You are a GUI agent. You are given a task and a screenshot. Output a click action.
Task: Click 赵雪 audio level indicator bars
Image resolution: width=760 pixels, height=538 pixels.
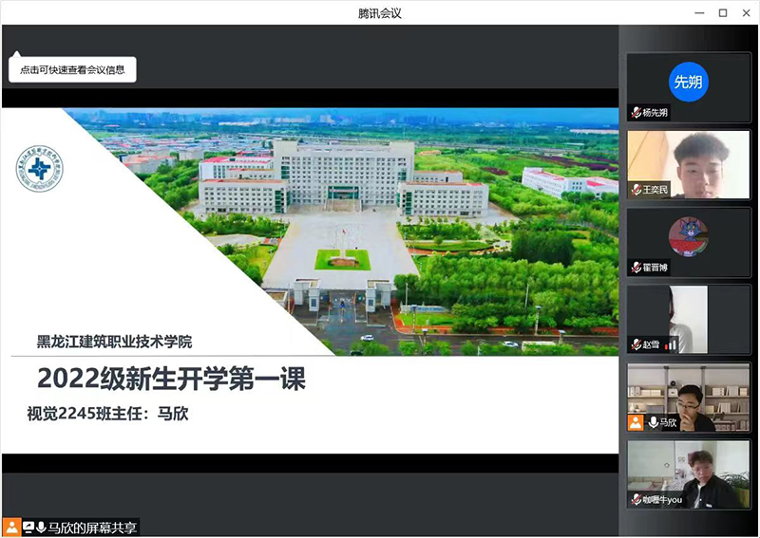pyautogui.click(x=671, y=344)
